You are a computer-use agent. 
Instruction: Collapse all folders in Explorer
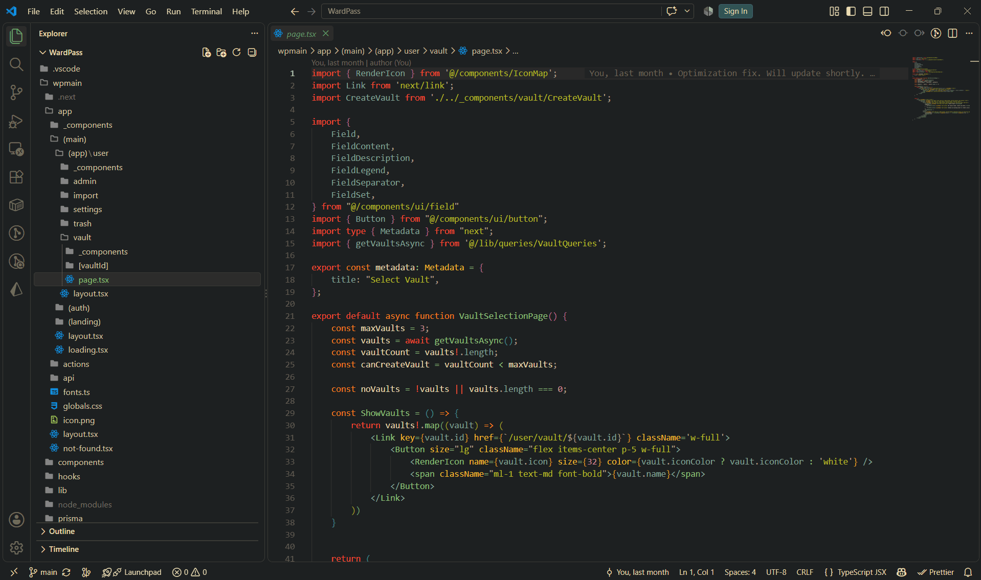point(252,52)
